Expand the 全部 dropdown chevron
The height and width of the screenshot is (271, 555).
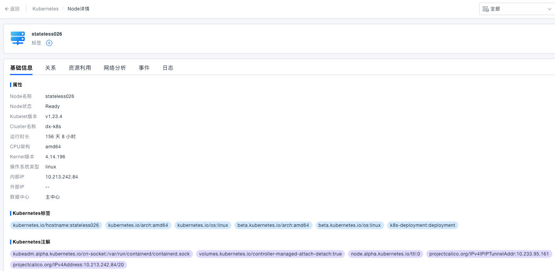click(x=549, y=9)
